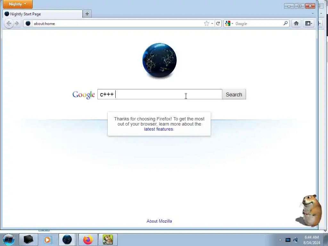328x246 pixels.
Task: Close the Nightly window
Action: [310, 6]
